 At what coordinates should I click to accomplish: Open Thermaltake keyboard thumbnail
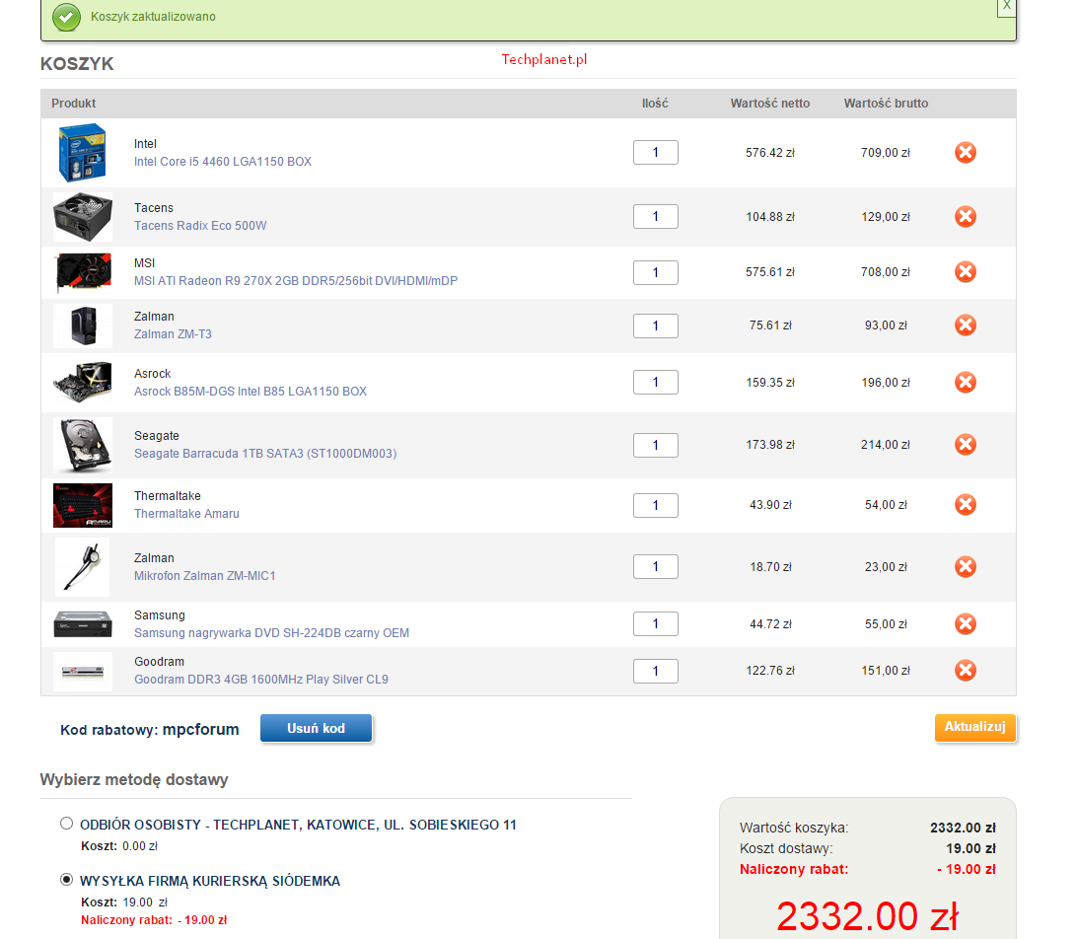click(x=83, y=506)
